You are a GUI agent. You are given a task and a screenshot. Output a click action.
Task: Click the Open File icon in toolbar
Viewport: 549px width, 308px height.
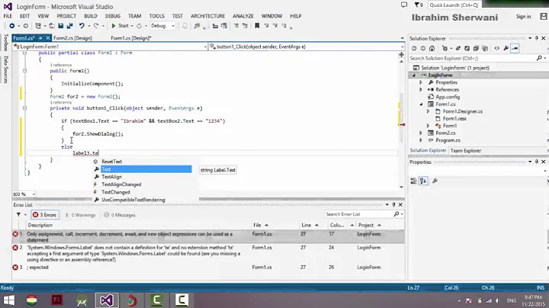tap(52, 26)
